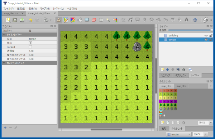Image resolution: width=215 pixels, height=139 pixels.
Task: Uncheck the 表示 visible checkbox
Action: (30, 43)
